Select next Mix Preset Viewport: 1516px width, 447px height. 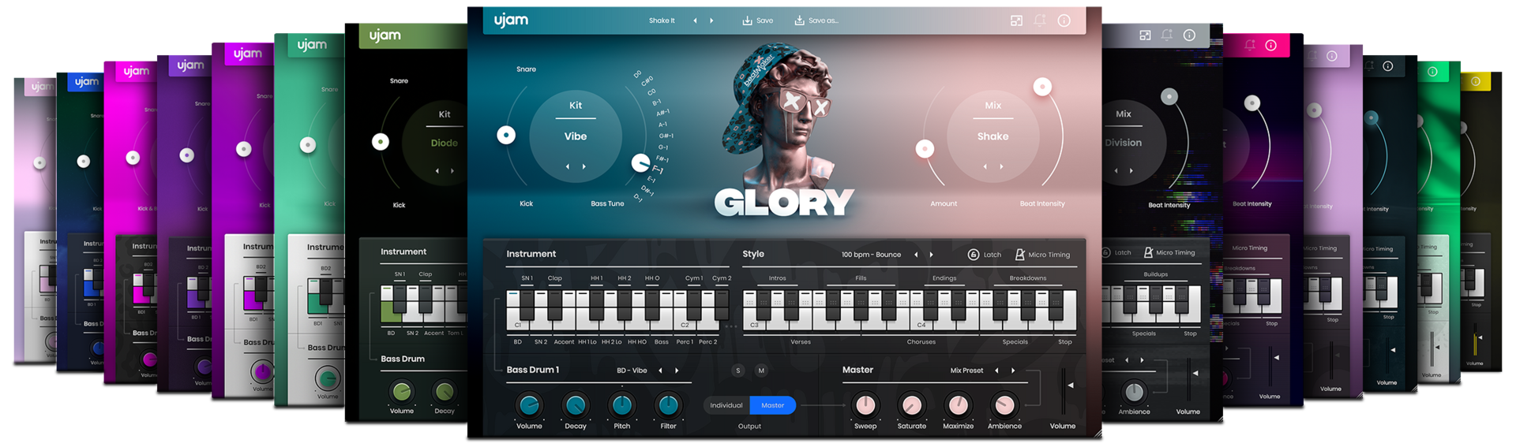click(x=1013, y=371)
